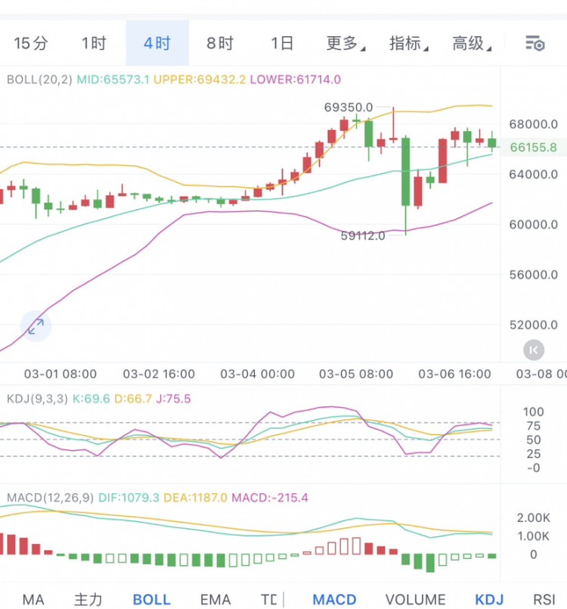Click the DIF:1079.3 value
567x609 pixels.
pyautogui.click(x=129, y=498)
